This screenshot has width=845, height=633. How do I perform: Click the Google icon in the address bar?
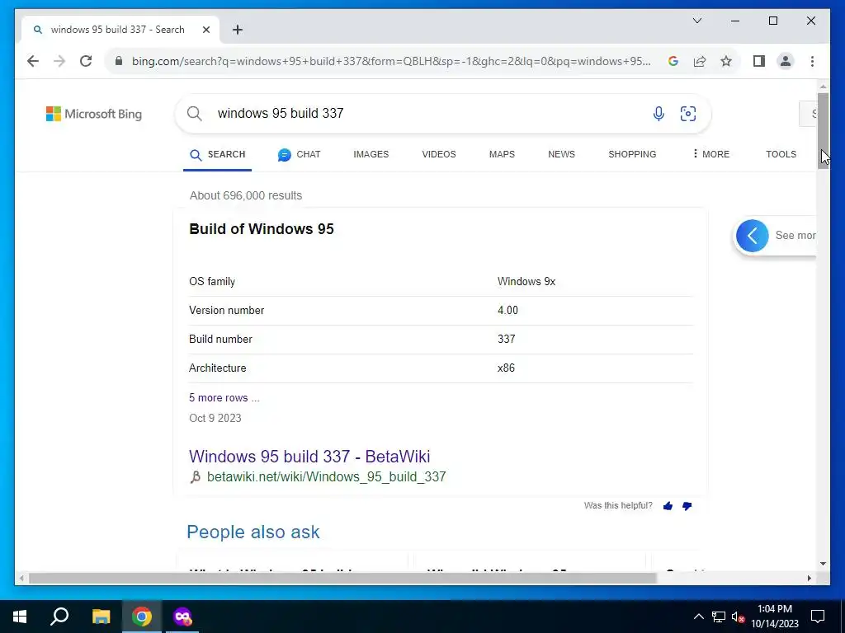[673, 61]
